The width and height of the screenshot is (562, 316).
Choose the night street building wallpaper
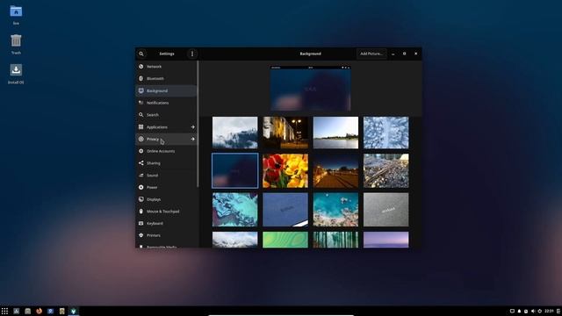click(285, 133)
